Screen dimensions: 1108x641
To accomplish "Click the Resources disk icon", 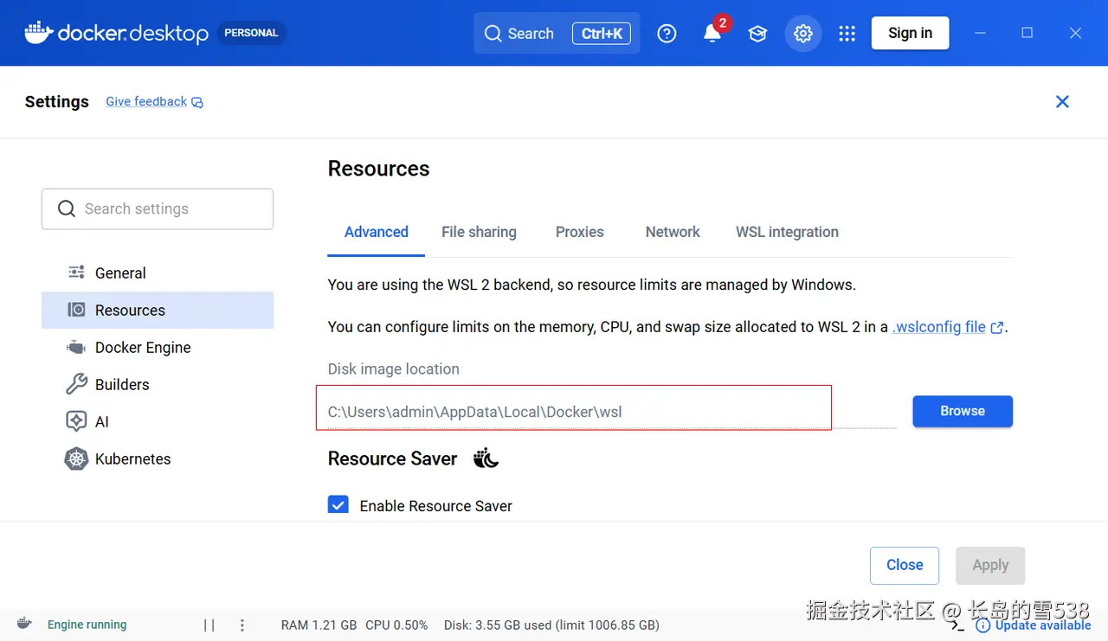I will (76, 310).
